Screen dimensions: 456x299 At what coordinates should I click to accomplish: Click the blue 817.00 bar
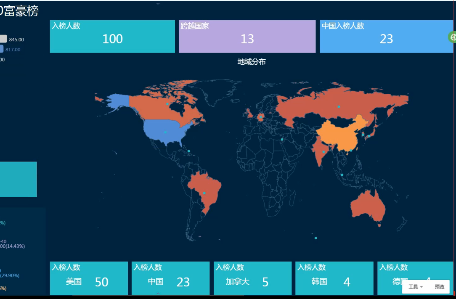[2, 49]
